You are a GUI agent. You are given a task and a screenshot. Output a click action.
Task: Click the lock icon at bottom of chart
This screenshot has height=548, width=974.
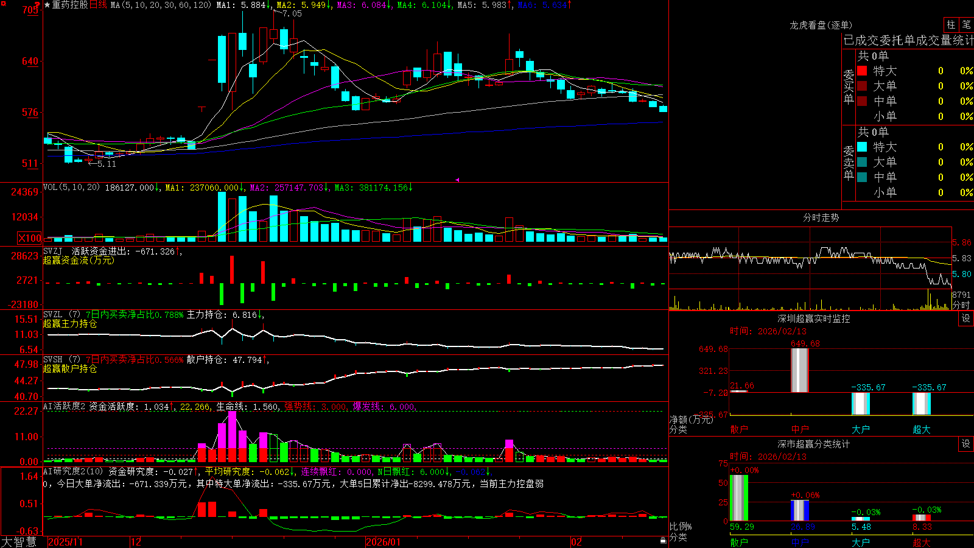coord(663,540)
